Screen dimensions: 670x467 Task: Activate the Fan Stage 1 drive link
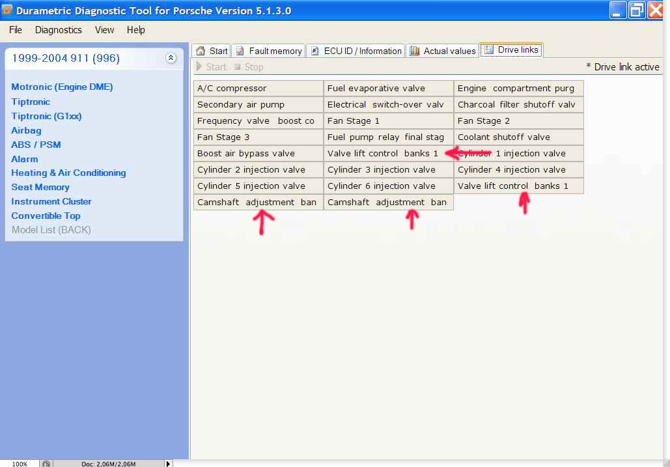coord(389,121)
